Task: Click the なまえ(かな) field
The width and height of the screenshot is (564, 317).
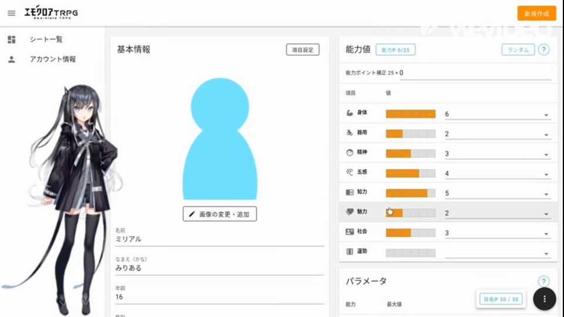Action: click(220, 268)
